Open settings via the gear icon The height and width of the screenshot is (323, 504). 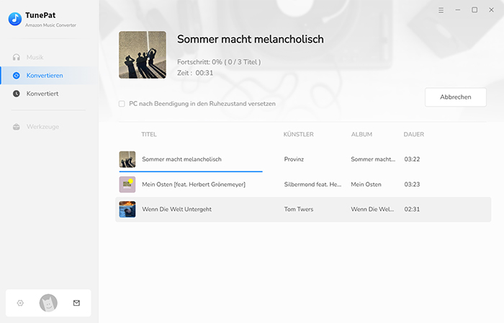(20, 303)
